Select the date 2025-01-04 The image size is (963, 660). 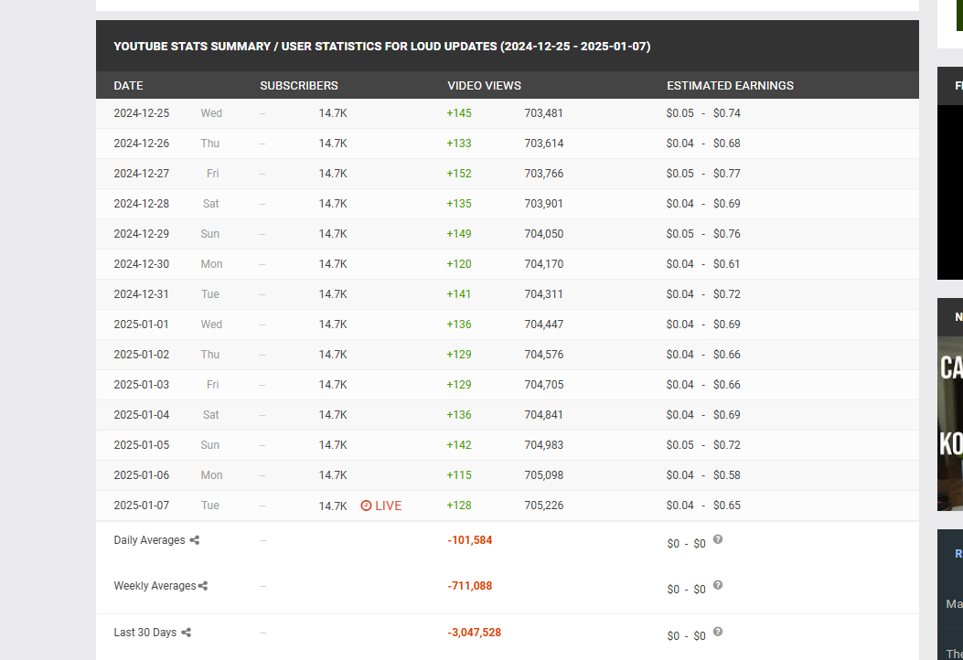click(x=141, y=414)
